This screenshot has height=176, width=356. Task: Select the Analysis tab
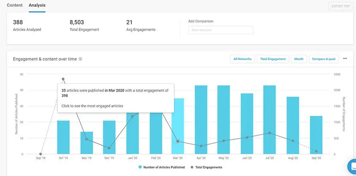pos(37,6)
